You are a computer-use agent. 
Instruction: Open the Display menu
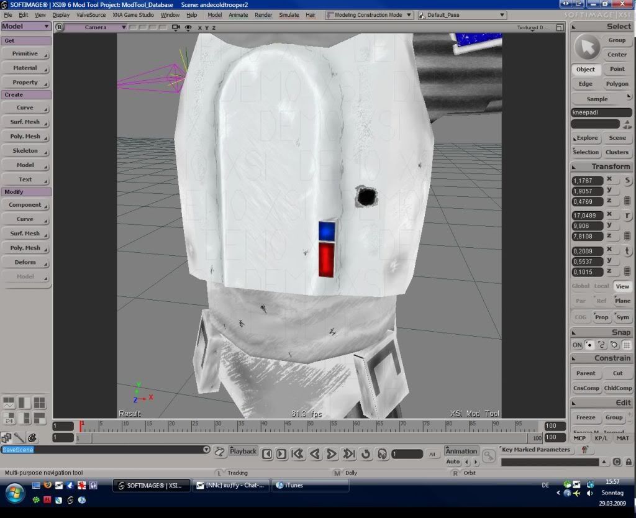[x=61, y=15]
